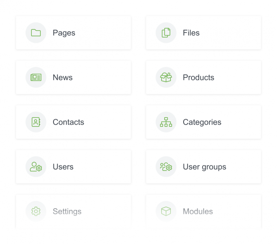Open the Files card

(x=203, y=33)
